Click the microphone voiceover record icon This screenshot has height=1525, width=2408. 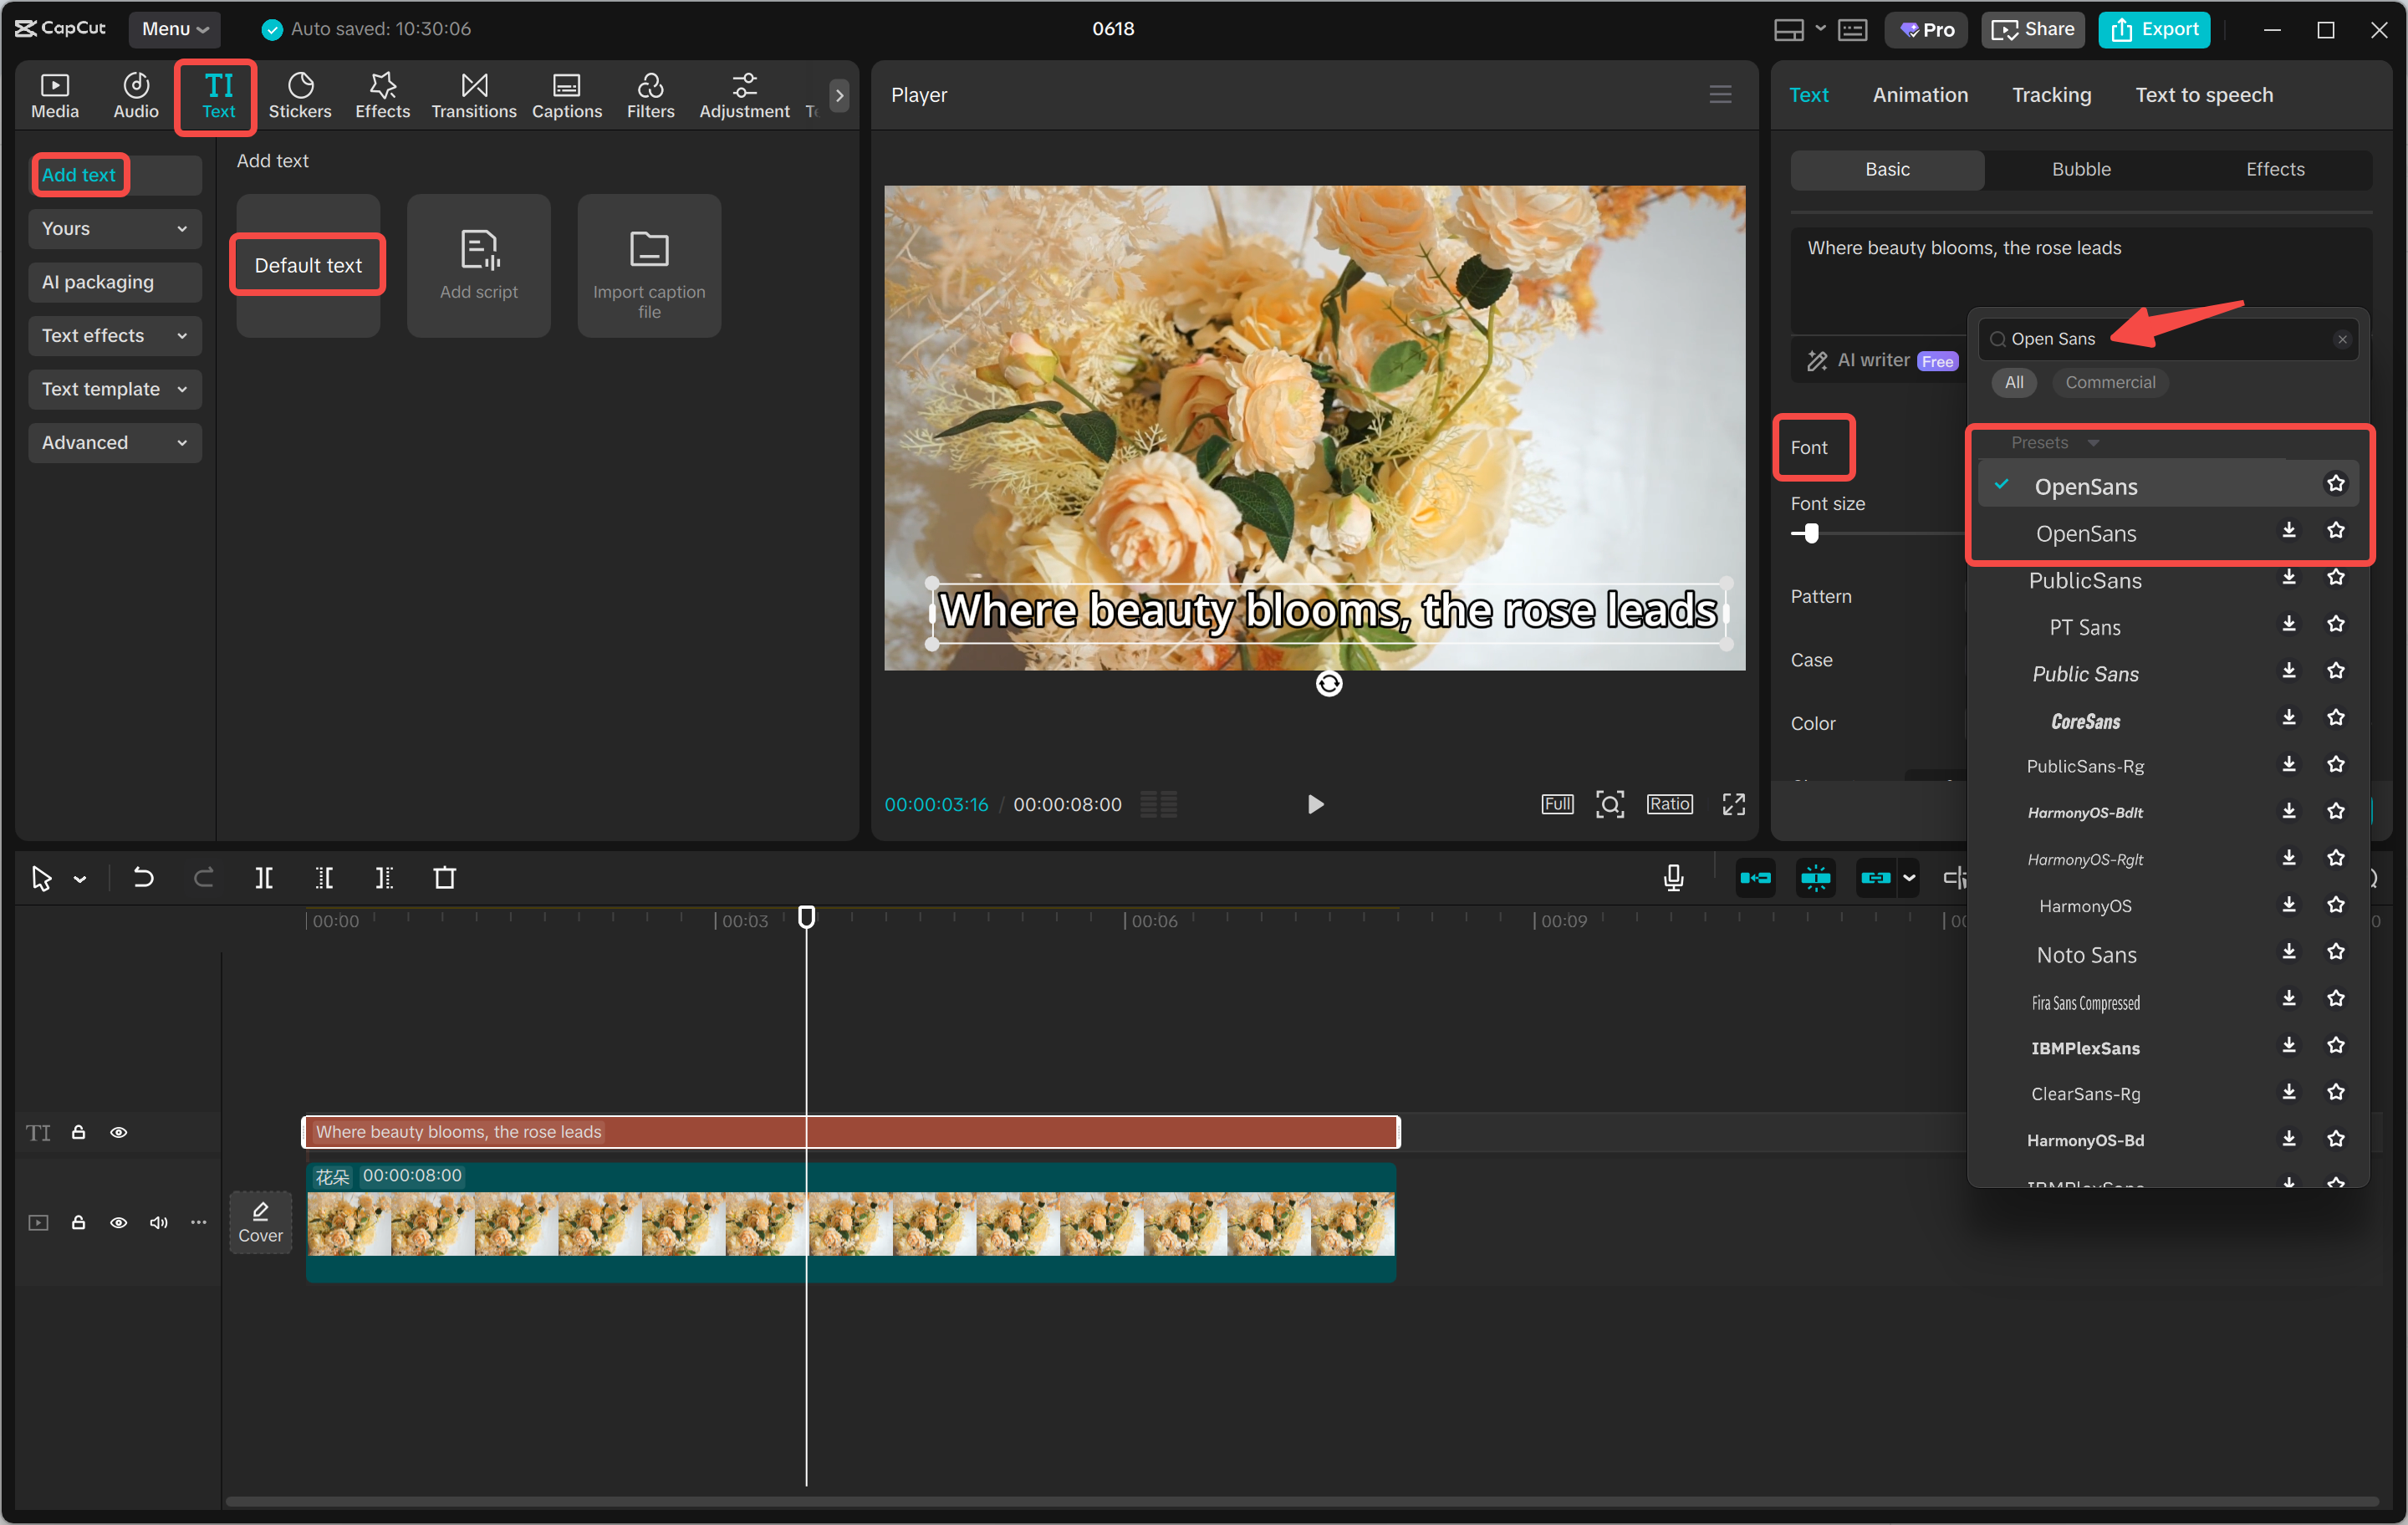pyautogui.click(x=1673, y=878)
